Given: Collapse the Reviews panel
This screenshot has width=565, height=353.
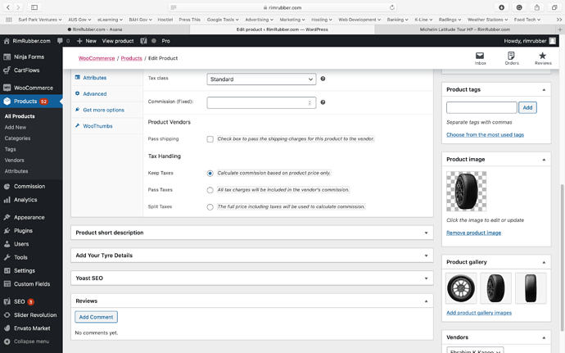Looking at the screenshot, I should tap(426, 301).
